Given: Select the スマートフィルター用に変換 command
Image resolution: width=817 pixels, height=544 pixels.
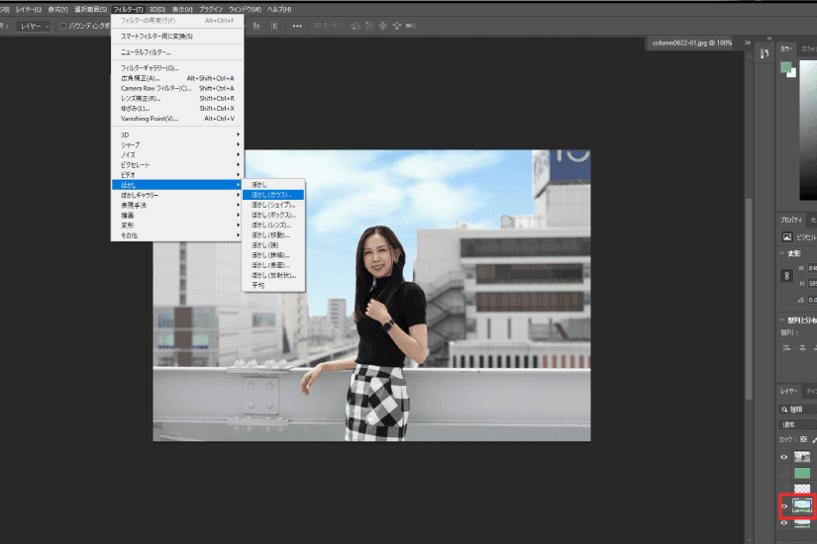Looking at the screenshot, I should click(x=156, y=36).
